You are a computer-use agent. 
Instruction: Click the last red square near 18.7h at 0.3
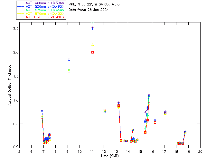185,133
